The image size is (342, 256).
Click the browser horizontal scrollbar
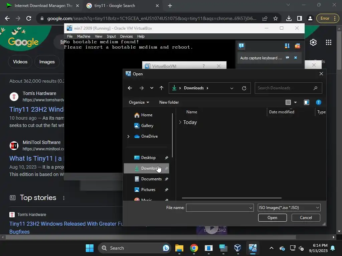[x=151, y=237]
